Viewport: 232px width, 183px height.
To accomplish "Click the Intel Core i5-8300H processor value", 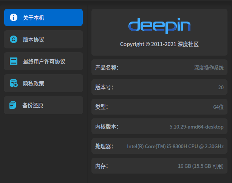I will tap(175, 146).
